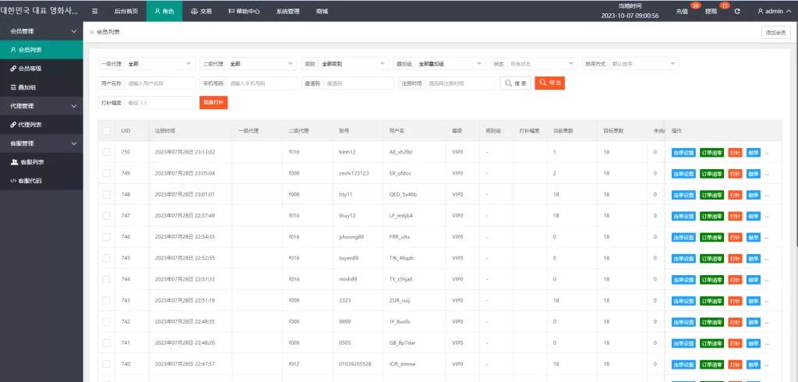This screenshot has width=798, height=382.
Task: Click the hamburger menu collapse icon
Action: pos(95,12)
